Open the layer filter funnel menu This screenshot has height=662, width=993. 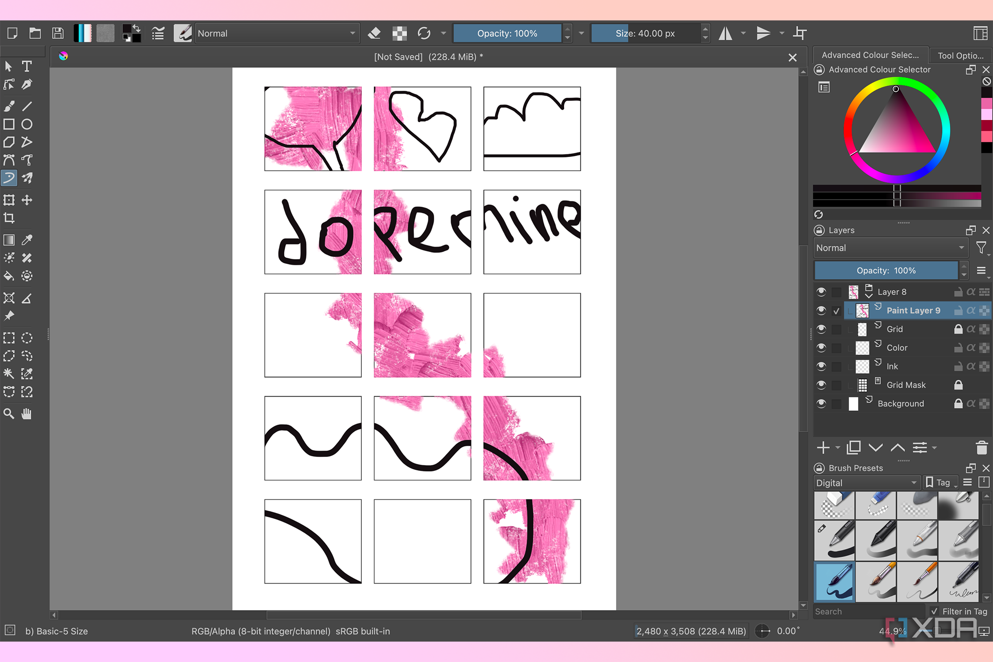pyautogui.click(x=982, y=248)
